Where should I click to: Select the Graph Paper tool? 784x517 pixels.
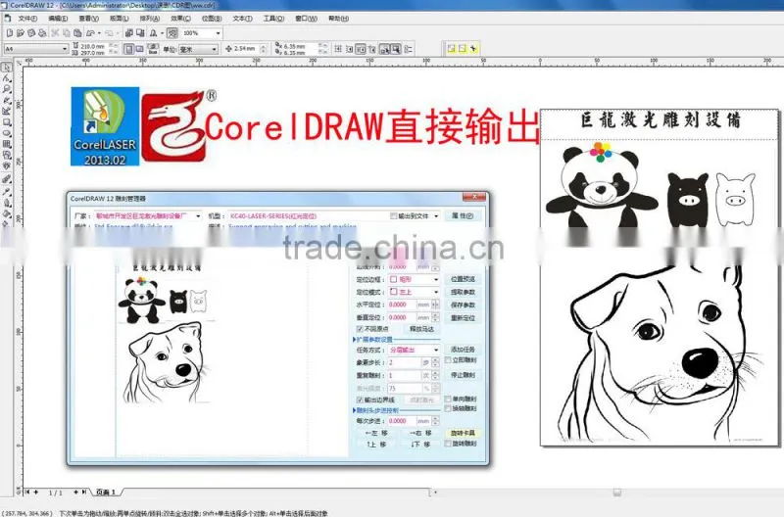(x=7, y=144)
